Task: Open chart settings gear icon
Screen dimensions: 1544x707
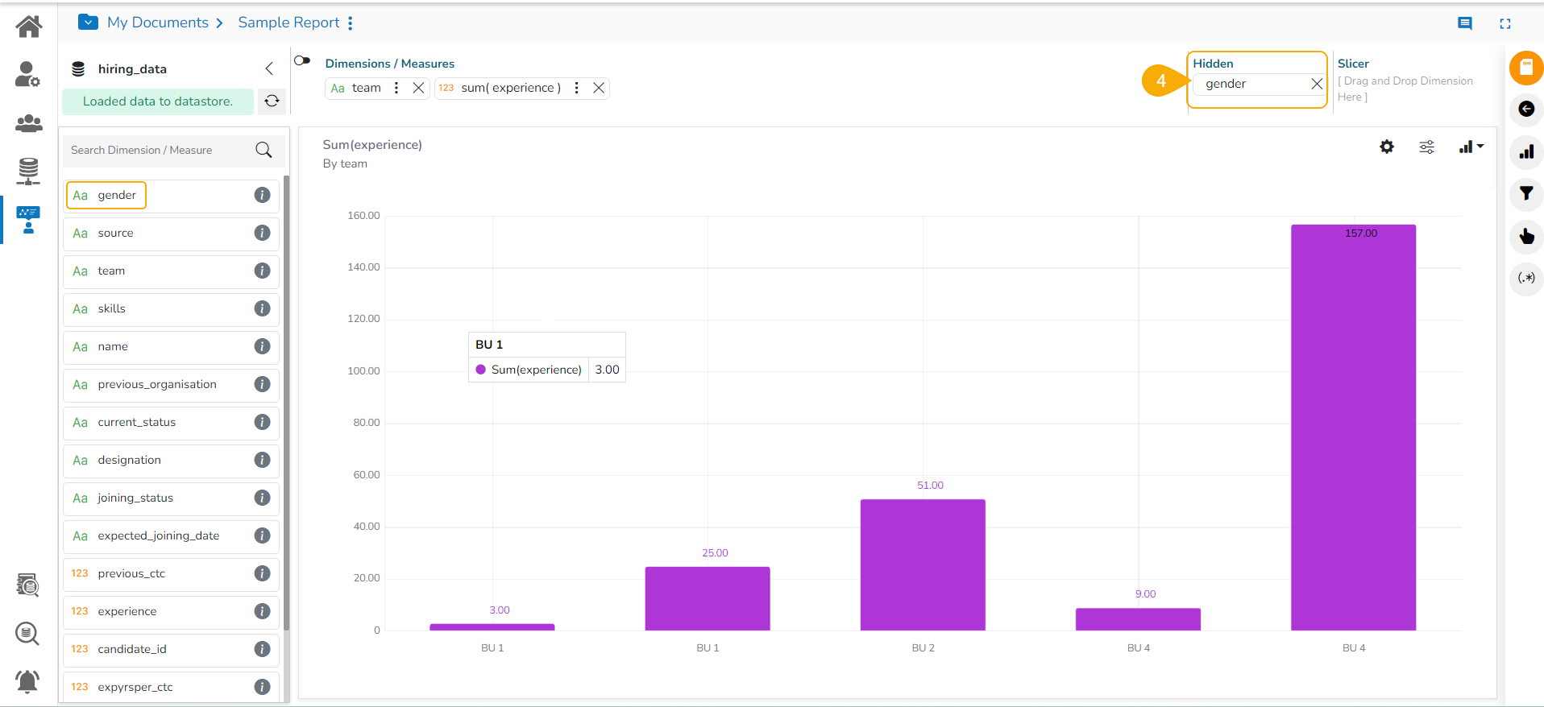Action: tap(1387, 147)
